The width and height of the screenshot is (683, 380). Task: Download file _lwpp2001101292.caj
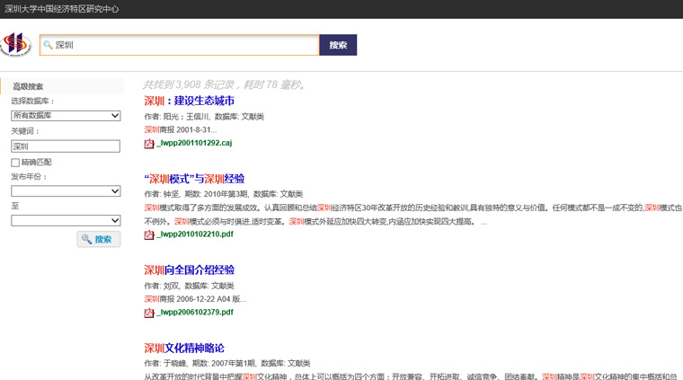click(194, 143)
